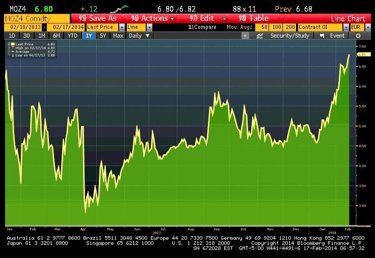Toggle the 200-day moving average
This screenshot has height=258, width=375.
[290, 27]
